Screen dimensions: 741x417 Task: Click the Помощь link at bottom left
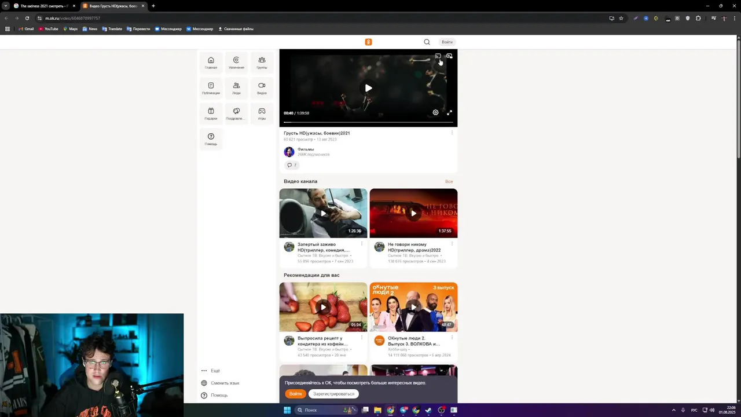point(214,395)
